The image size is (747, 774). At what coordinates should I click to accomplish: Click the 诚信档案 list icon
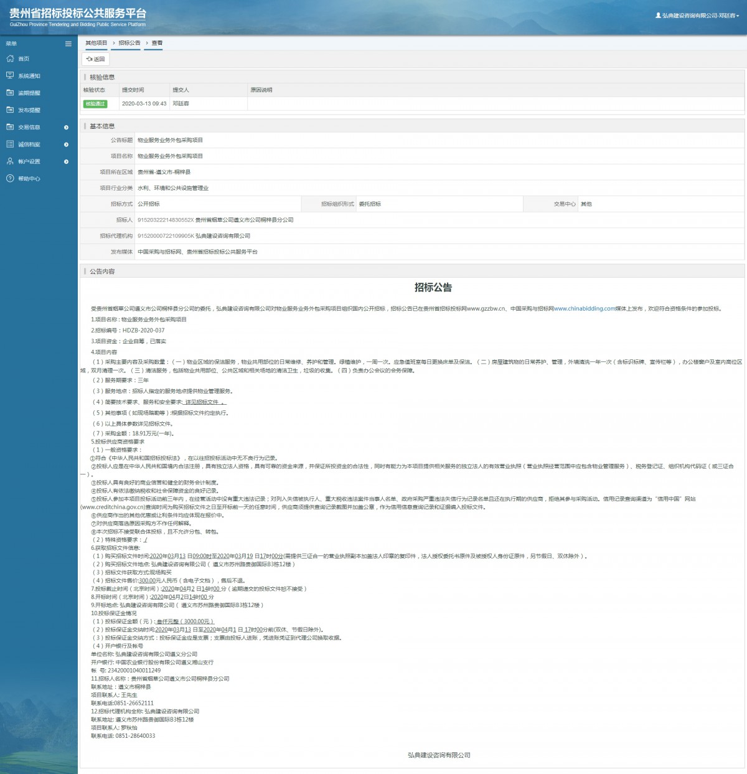(x=10, y=144)
